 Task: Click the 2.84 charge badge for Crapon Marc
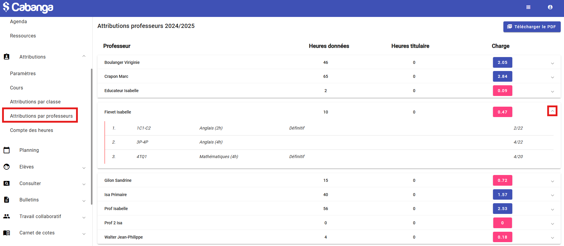[x=502, y=76]
